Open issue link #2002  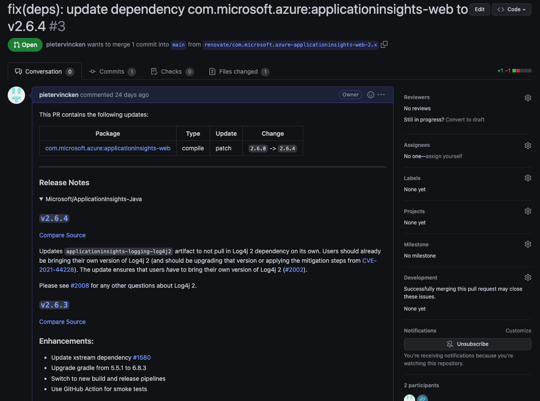[x=294, y=270]
